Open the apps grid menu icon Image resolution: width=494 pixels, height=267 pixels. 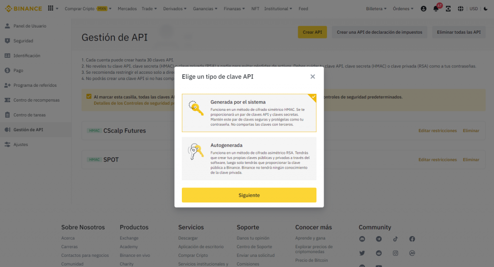(x=51, y=9)
